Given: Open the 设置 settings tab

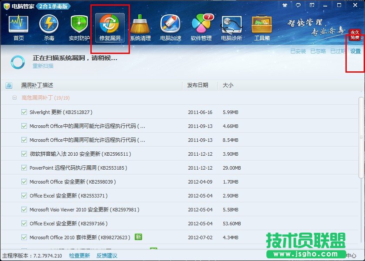Looking at the screenshot, I should 355,51.
